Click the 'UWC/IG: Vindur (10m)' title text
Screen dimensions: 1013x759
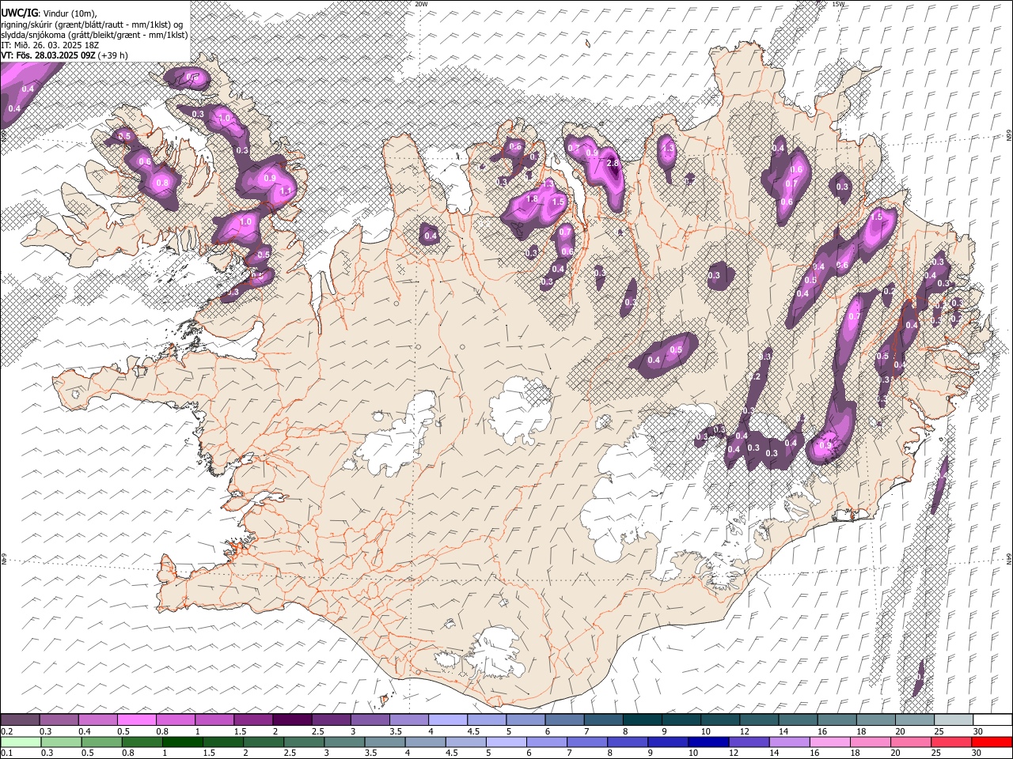point(50,13)
